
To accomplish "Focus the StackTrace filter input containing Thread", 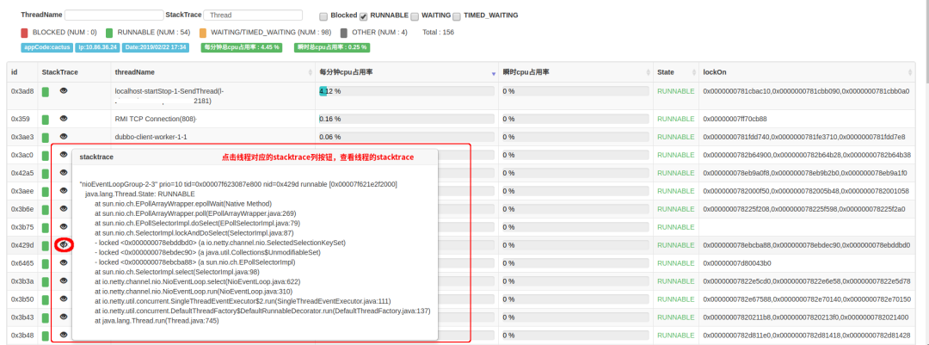I will pyautogui.click(x=253, y=15).
